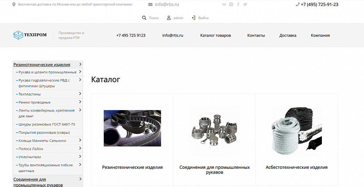Click header phone +7 495 725 9123
The image size is (364, 187).
(x=131, y=35)
